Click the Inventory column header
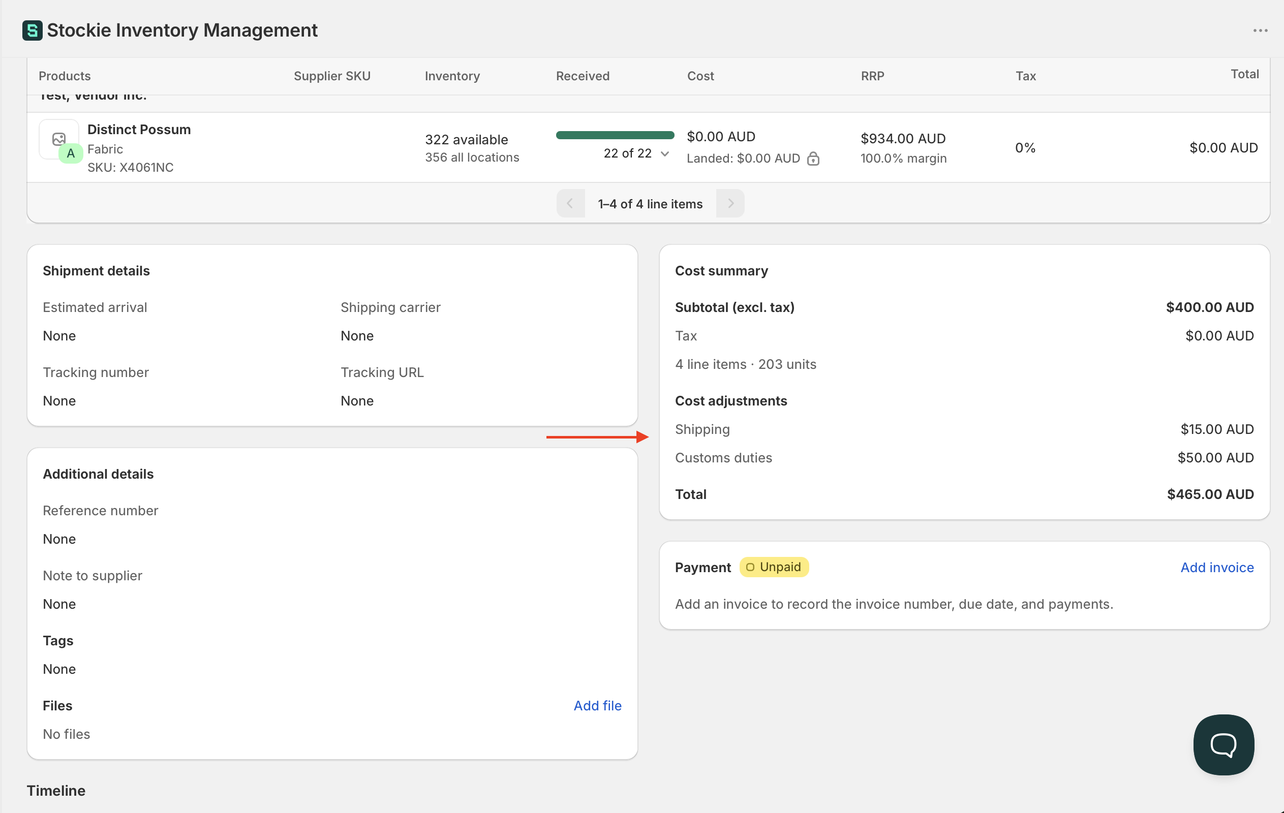This screenshot has height=813, width=1284. [452, 76]
